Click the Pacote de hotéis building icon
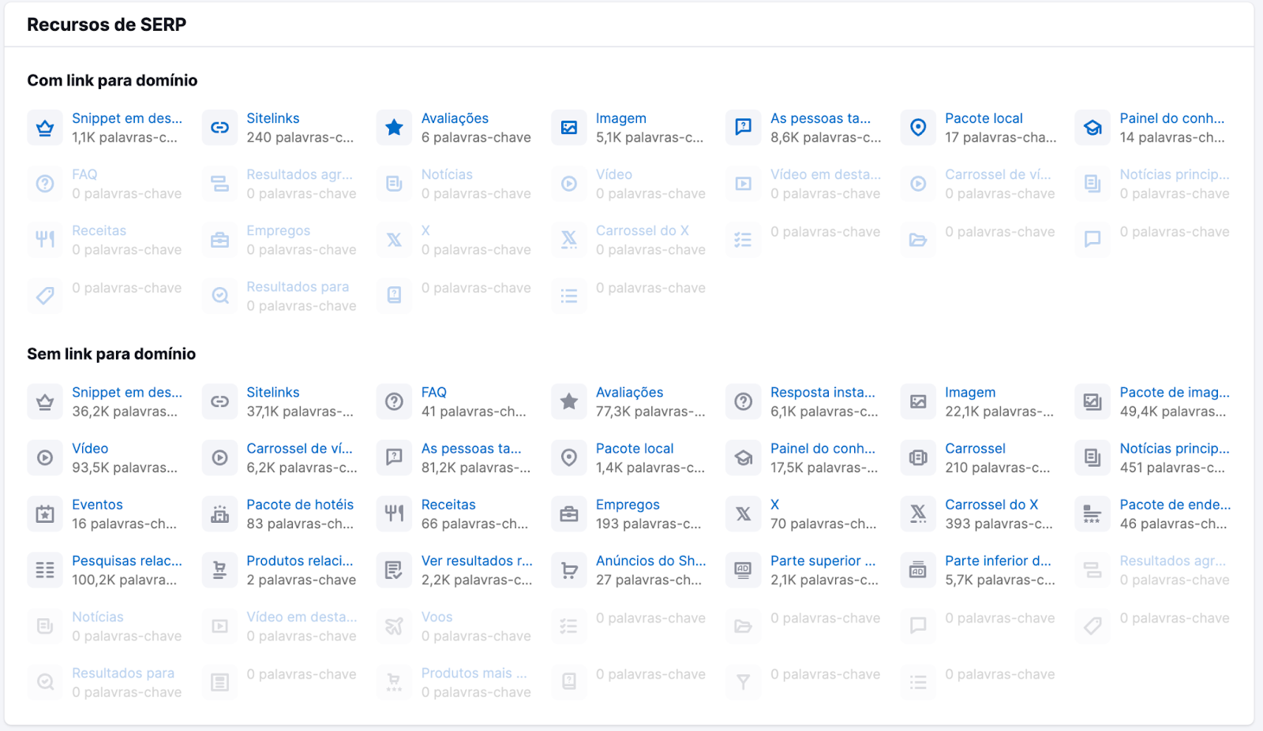1263x731 pixels. click(x=219, y=514)
